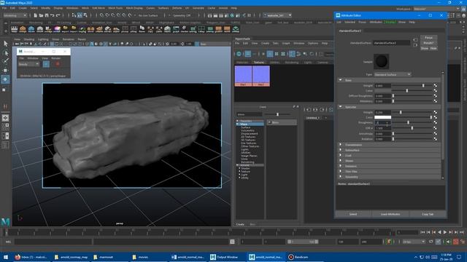The image size is (467, 262).
Task: Click the Open Scene folder icon
Action: coord(41,15)
